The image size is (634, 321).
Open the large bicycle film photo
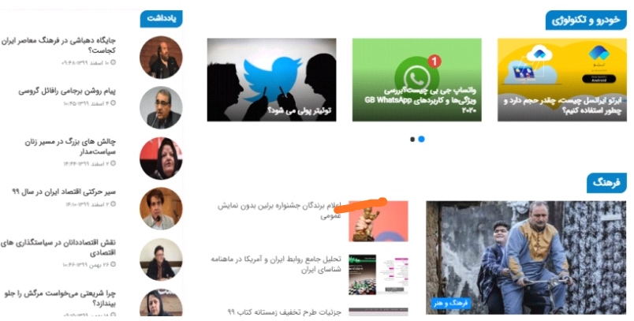click(x=526, y=258)
